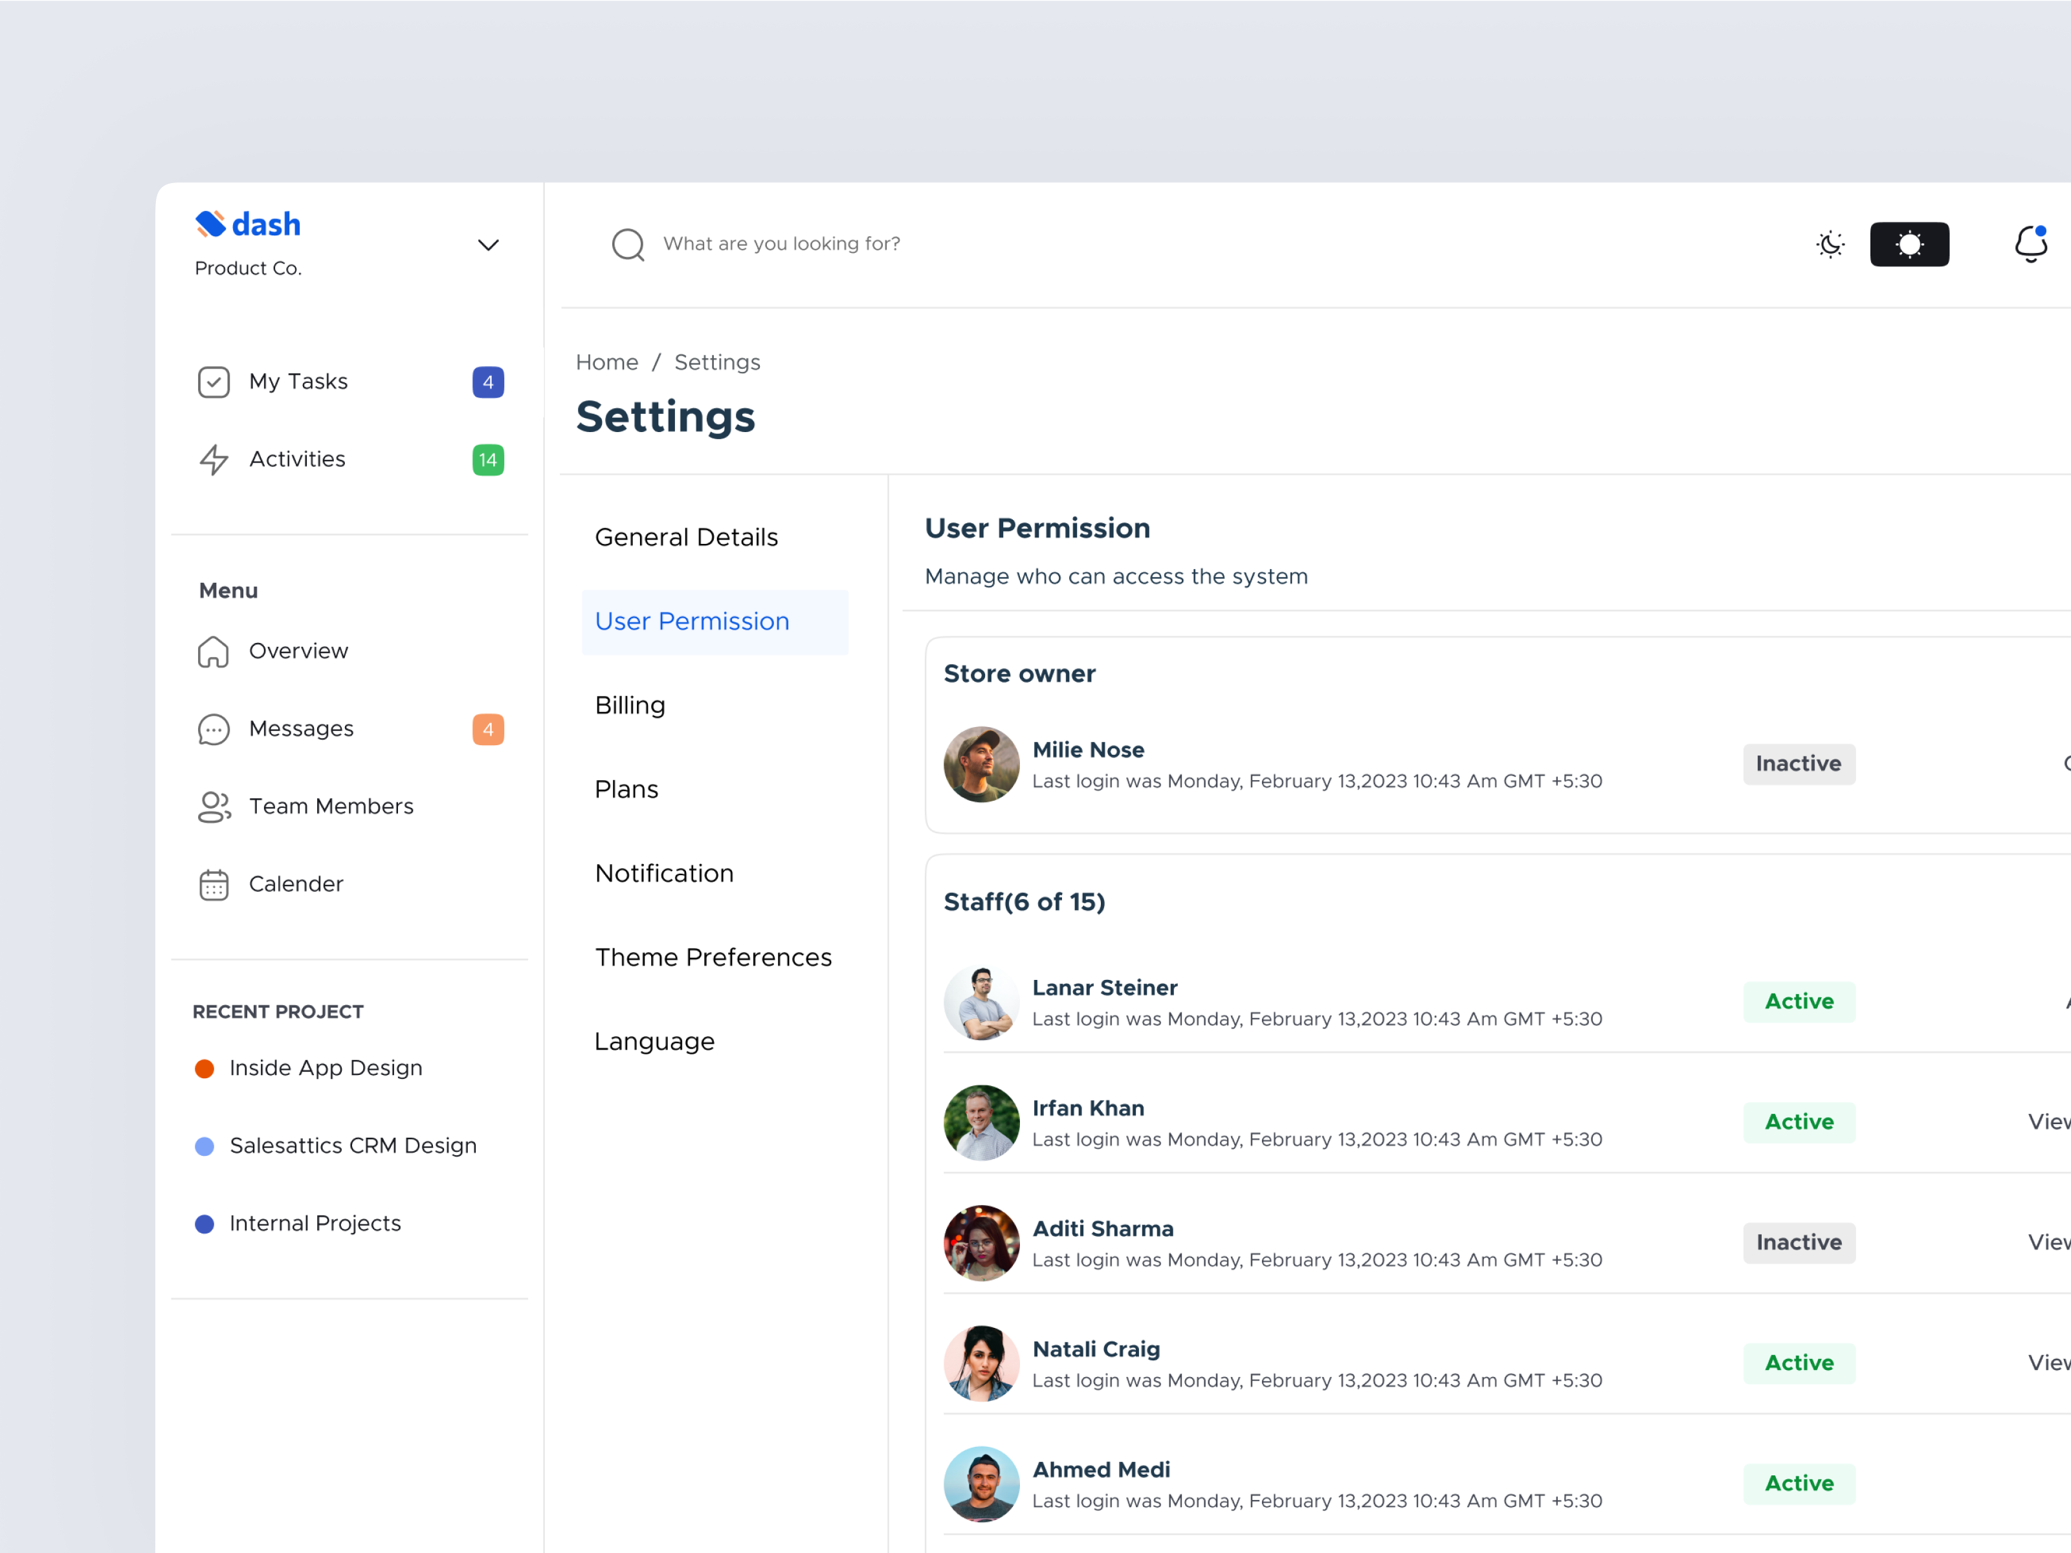Viewport: 2071px width, 1553px height.
Task: Click the My Tasks checkmark icon
Action: coord(214,382)
